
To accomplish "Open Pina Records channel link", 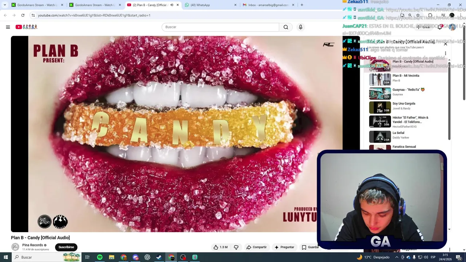I will click(32, 245).
